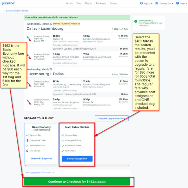Open the Hotels menu item

tap(69, 3)
